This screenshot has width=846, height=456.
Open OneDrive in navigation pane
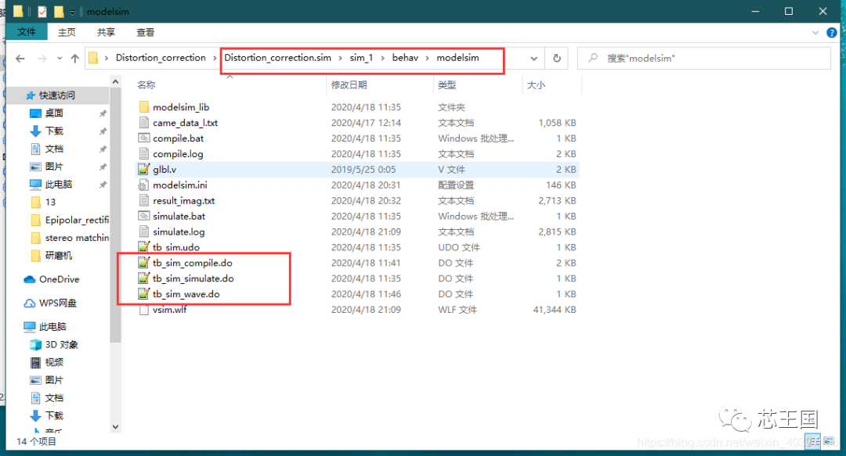52,279
